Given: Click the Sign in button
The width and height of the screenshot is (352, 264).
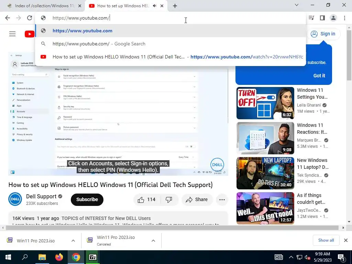Looking at the screenshot, I should (x=323, y=34).
